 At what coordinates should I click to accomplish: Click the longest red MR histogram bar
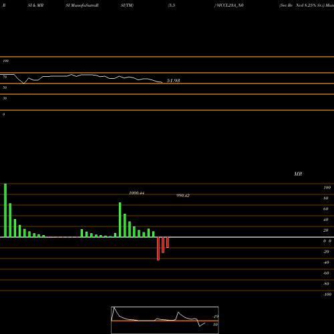click(x=158, y=248)
